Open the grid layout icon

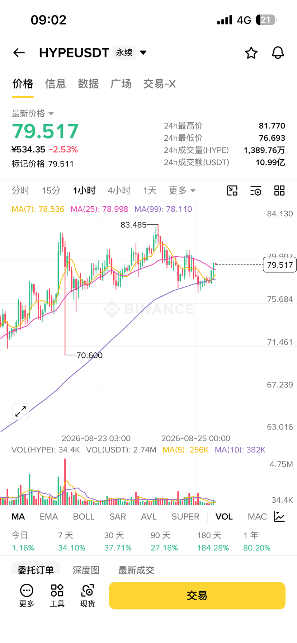[279, 191]
